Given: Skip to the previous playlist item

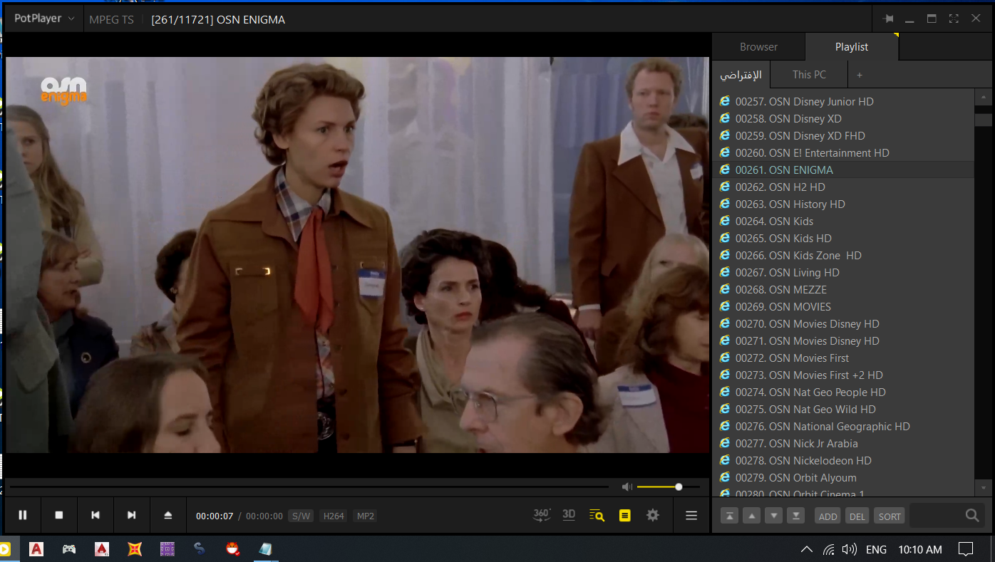Looking at the screenshot, I should [x=96, y=515].
